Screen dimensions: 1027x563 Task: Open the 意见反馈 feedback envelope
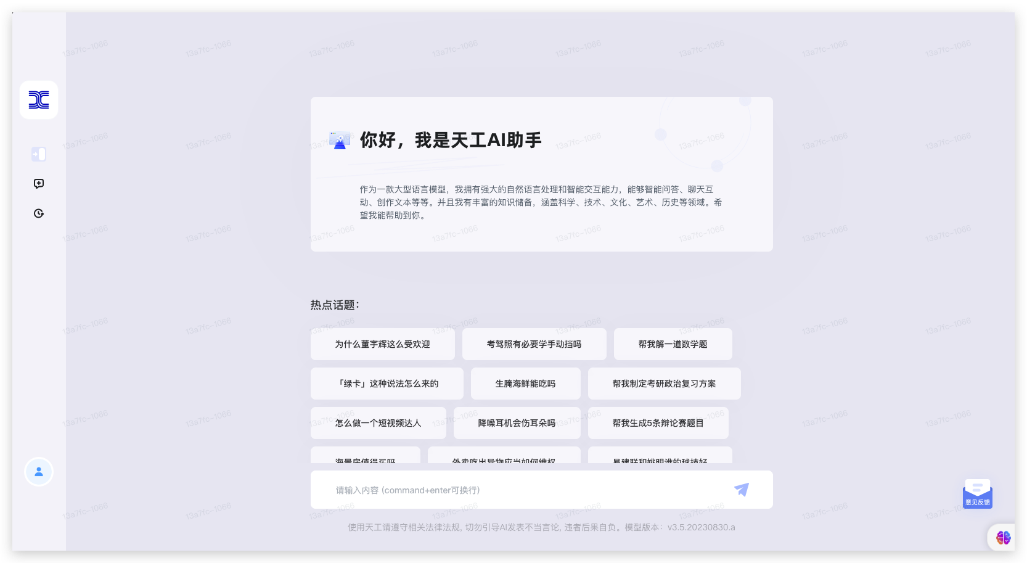[x=978, y=494]
